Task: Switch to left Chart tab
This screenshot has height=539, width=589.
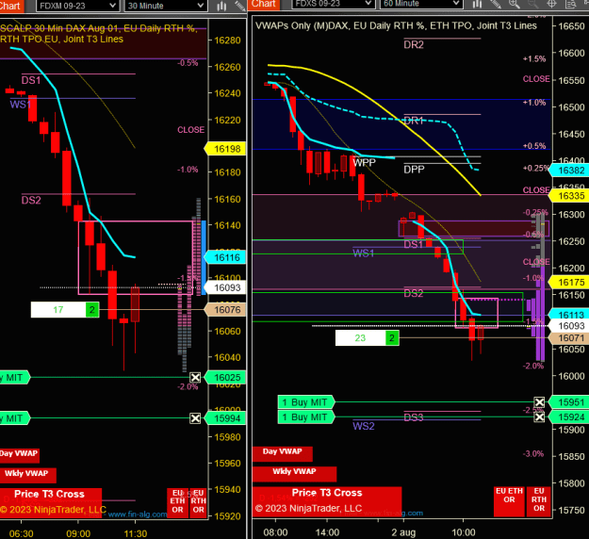Action: pos(12,6)
